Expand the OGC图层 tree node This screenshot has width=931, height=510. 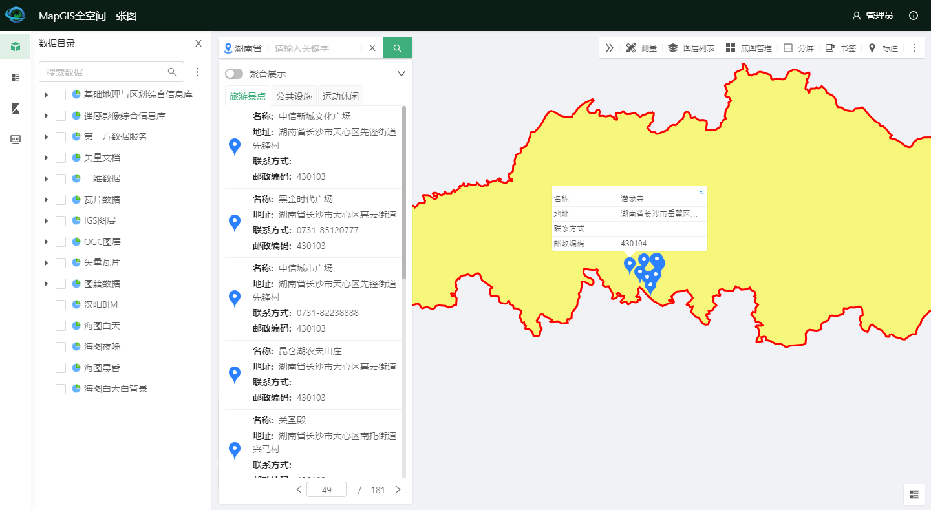pos(46,242)
